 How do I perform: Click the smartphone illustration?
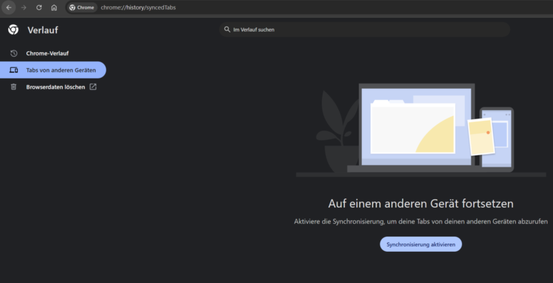(x=497, y=138)
